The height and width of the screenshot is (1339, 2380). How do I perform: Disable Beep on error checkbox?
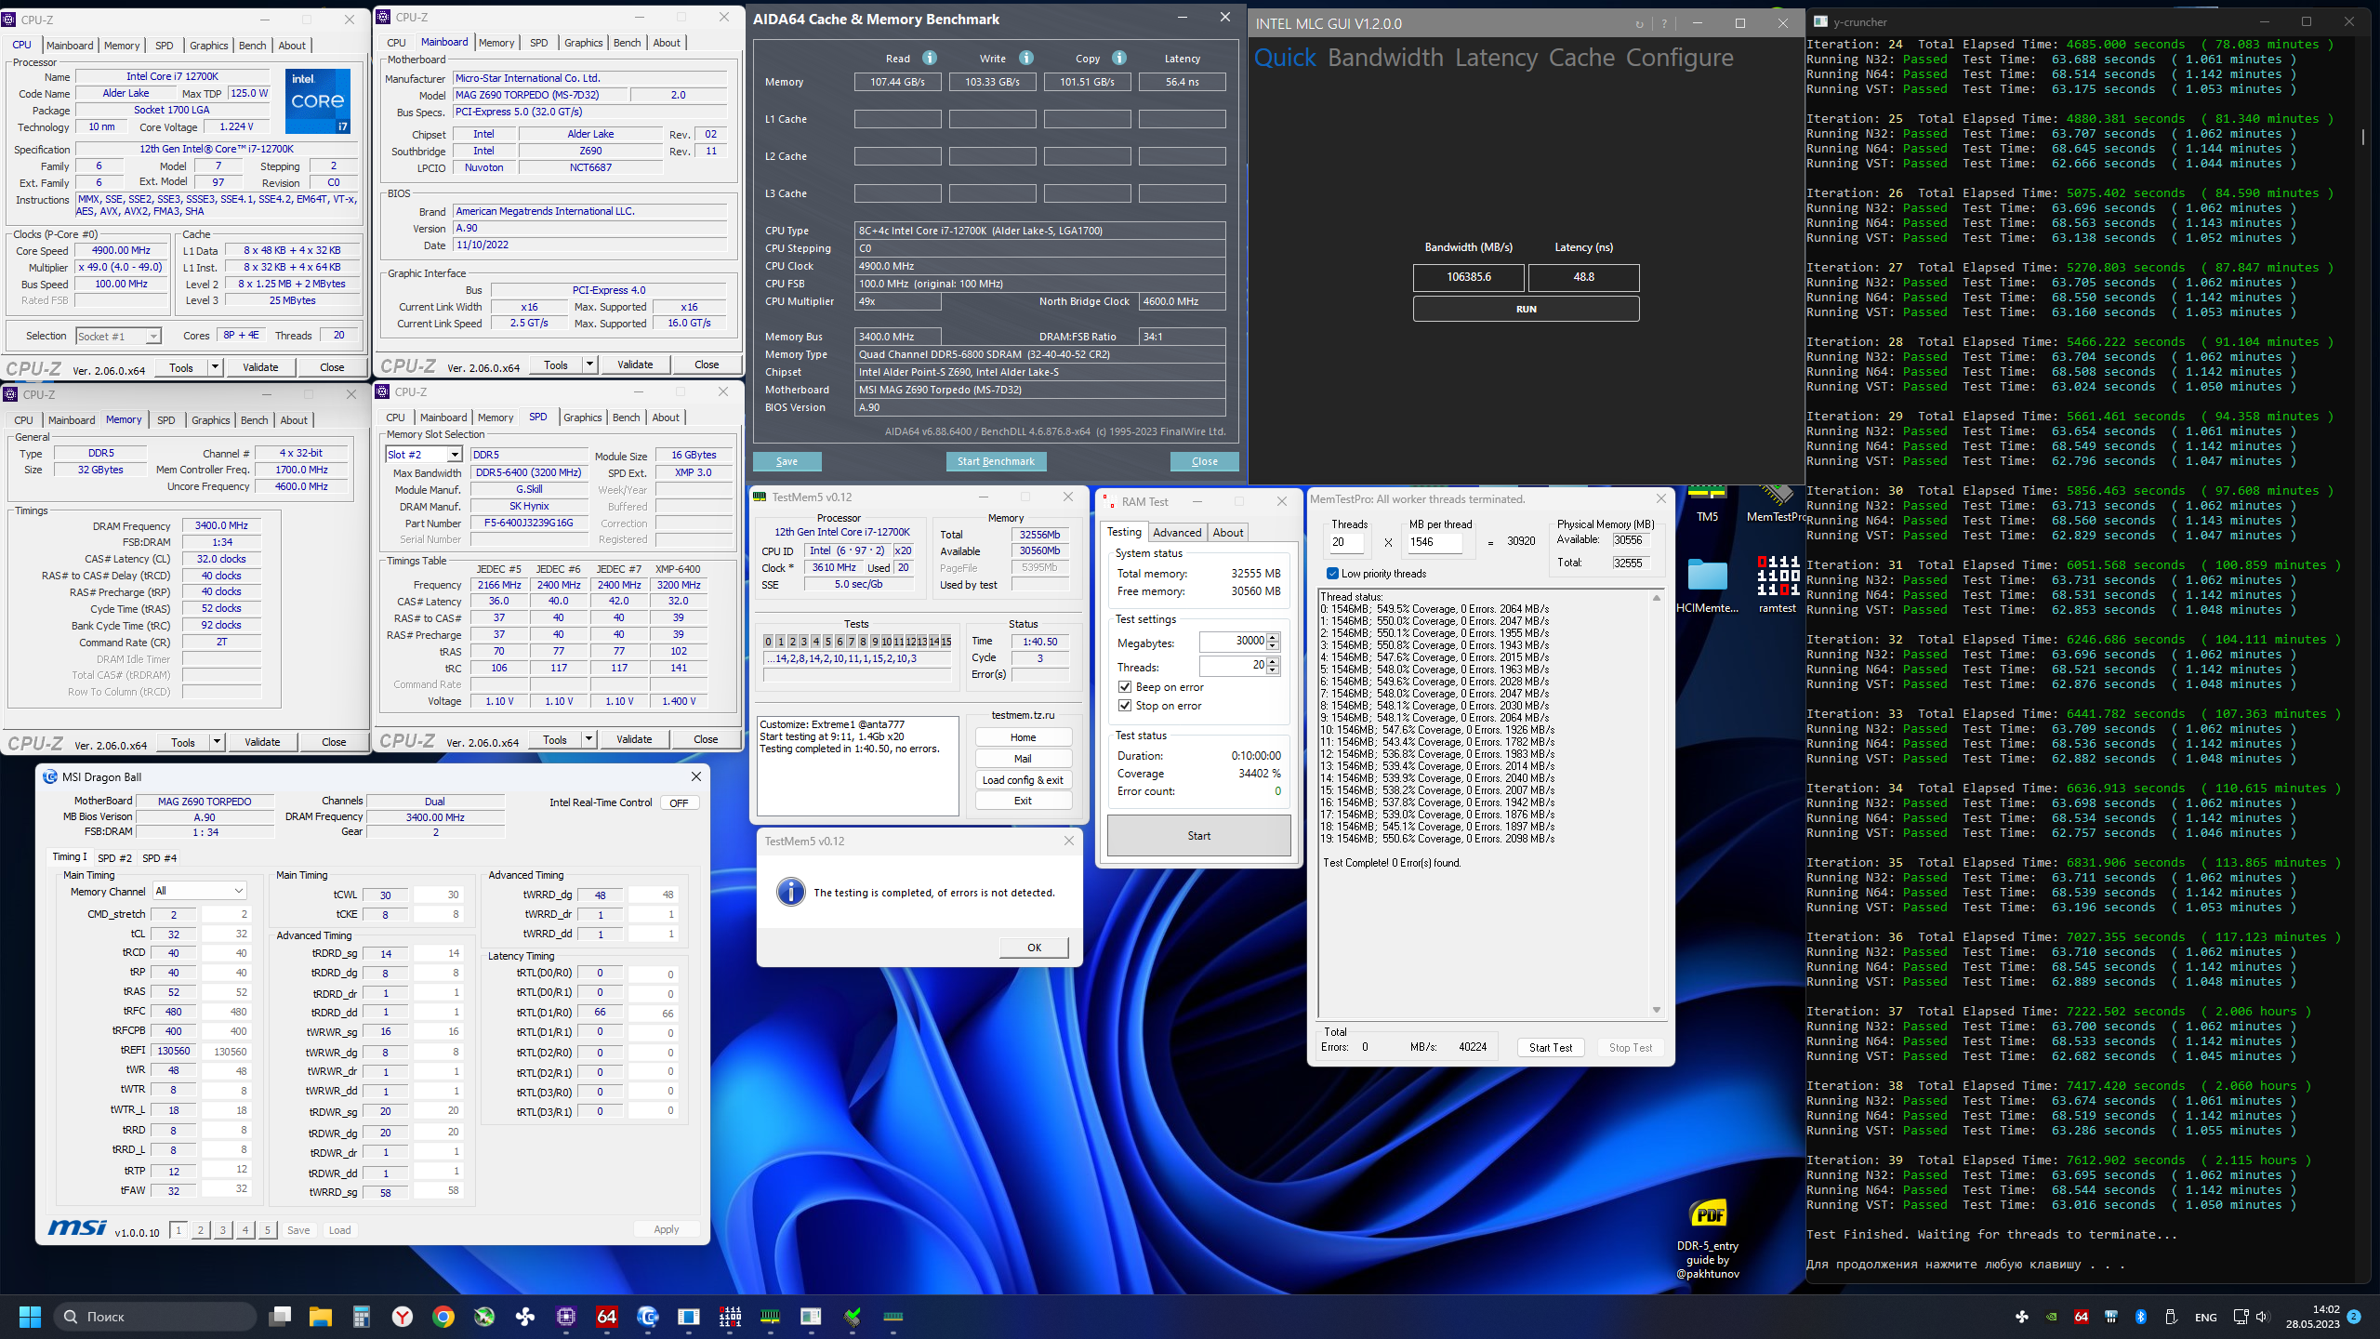(1125, 687)
